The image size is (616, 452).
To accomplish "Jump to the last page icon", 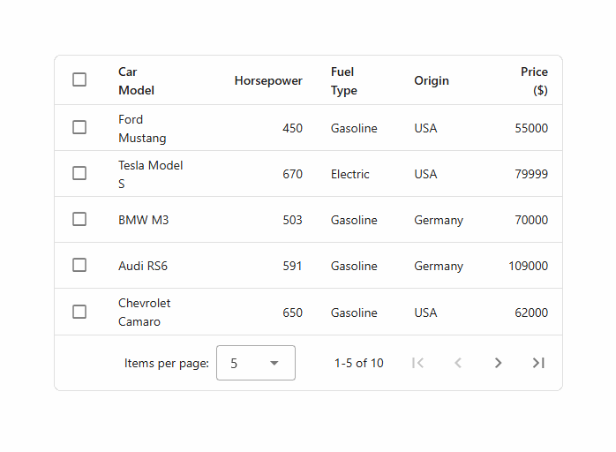I will (x=538, y=363).
